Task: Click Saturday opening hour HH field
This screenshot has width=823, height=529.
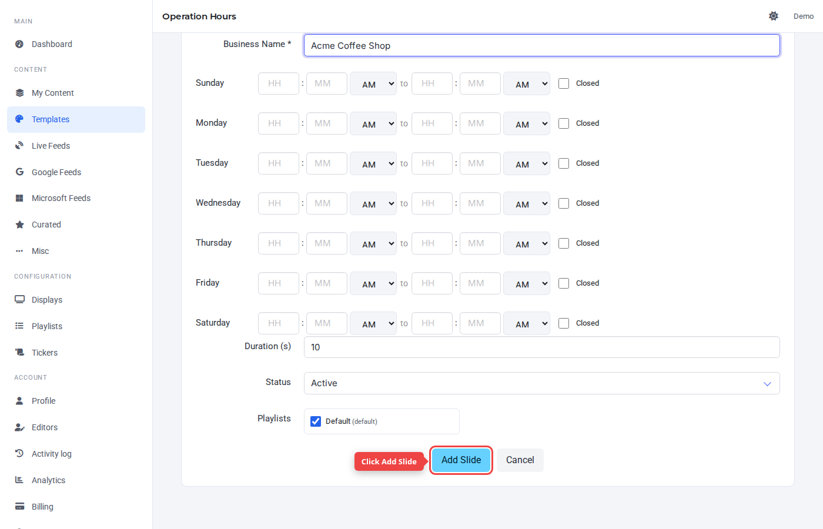Action: [279, 323]
